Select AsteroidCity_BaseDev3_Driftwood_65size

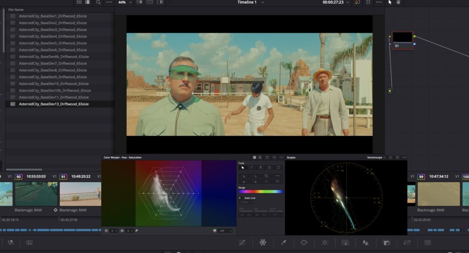(x=53, y=30)
